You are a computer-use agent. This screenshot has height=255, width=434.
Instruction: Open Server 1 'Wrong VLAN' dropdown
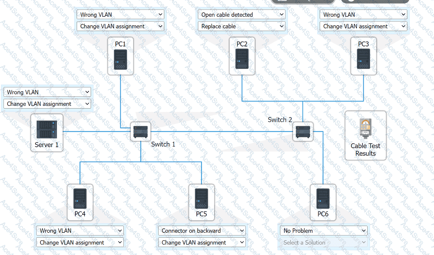pos(47,92)
